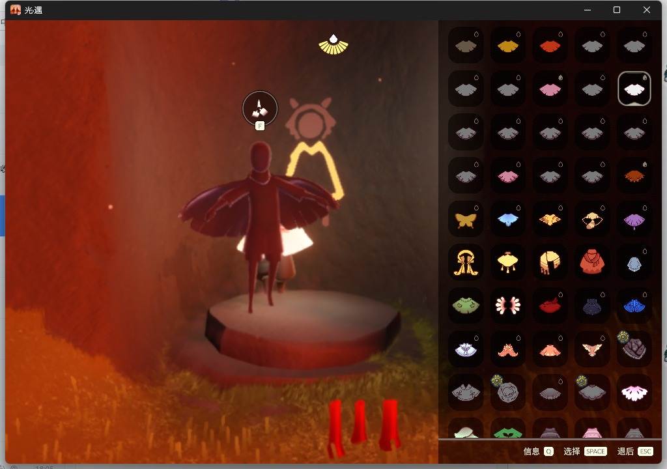Pick the pale blue-gray small cape

point(634,262)
